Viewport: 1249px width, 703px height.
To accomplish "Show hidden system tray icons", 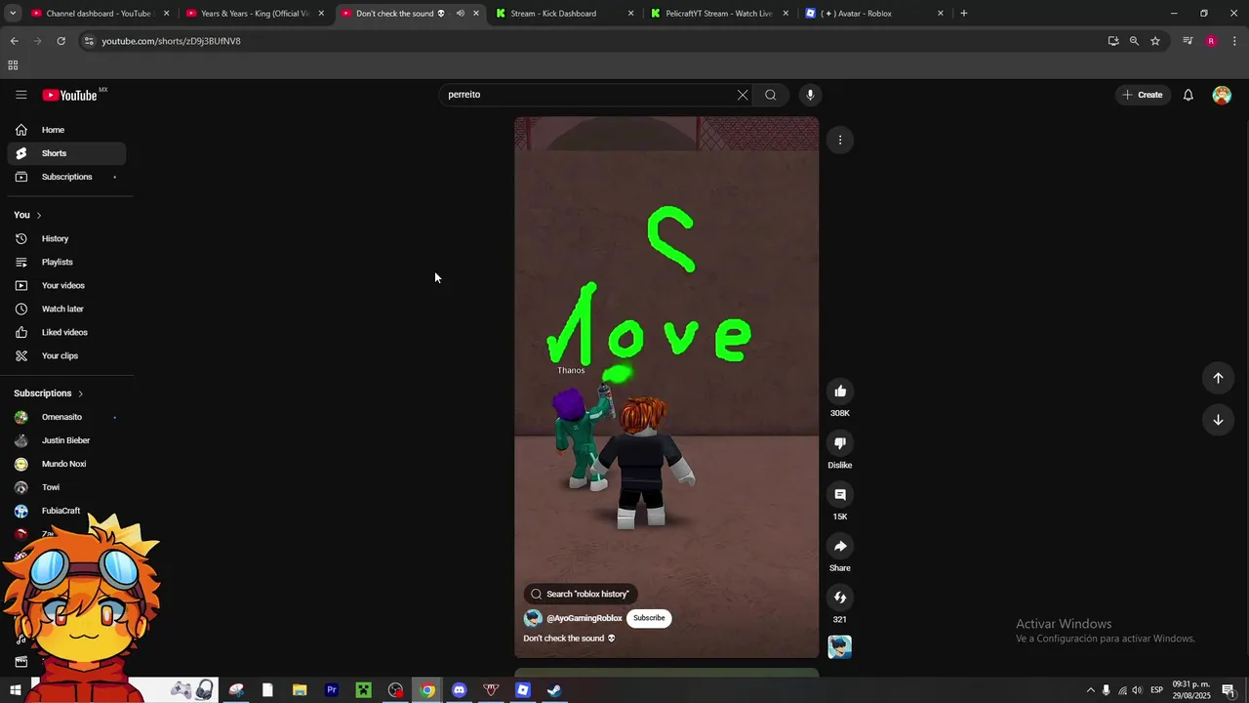I will click(x=1091, y=690).
